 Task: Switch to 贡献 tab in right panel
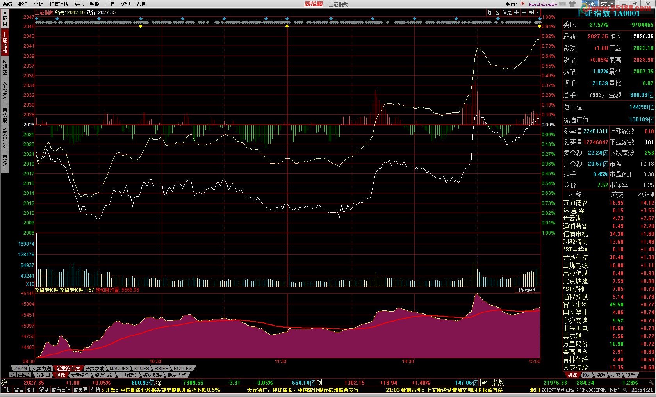(x=615, y=375)
